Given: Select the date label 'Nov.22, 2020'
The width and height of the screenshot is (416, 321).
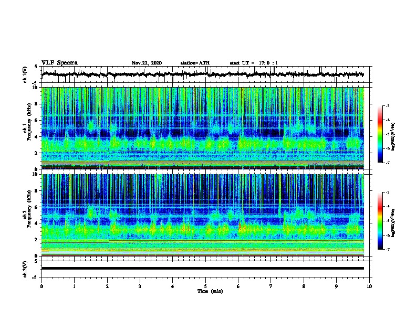Looking at the screenshot, I should click(x=147, y=63).
